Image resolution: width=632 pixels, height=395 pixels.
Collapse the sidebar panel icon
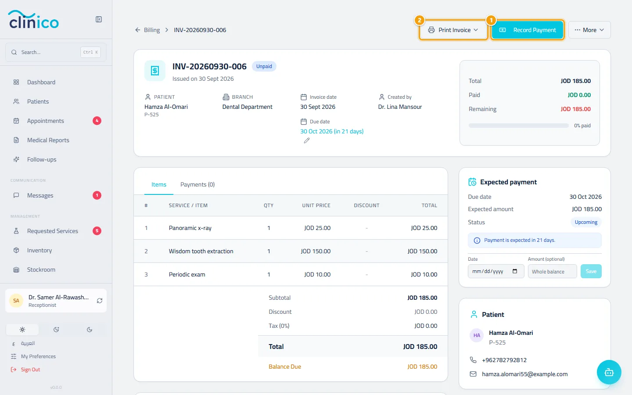tap(99, 19)
